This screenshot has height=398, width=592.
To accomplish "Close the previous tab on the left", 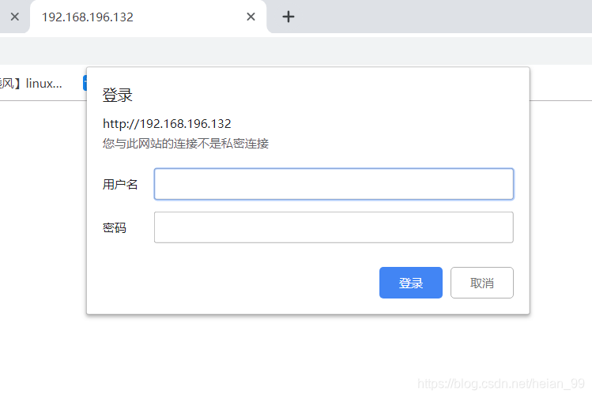I will pyautogui.click(x=14, y=17).
